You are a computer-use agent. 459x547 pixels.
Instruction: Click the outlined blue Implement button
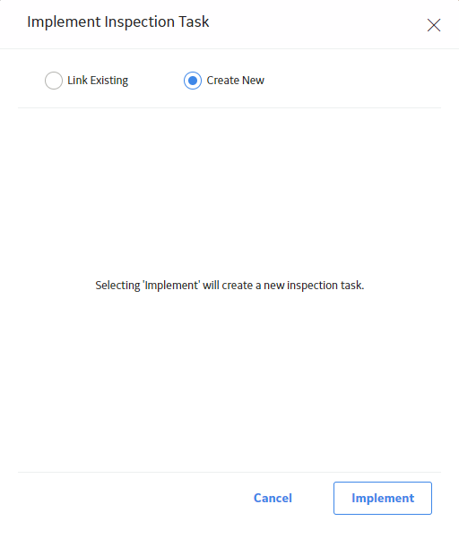click(x=383, y=498)
